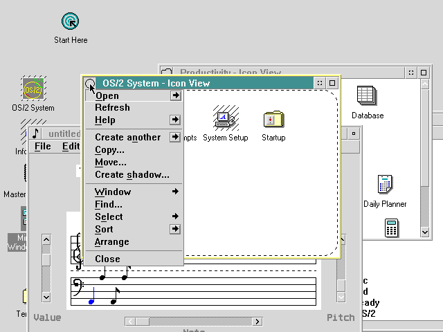Expand the Create another submenu arrow

(175, 137)
